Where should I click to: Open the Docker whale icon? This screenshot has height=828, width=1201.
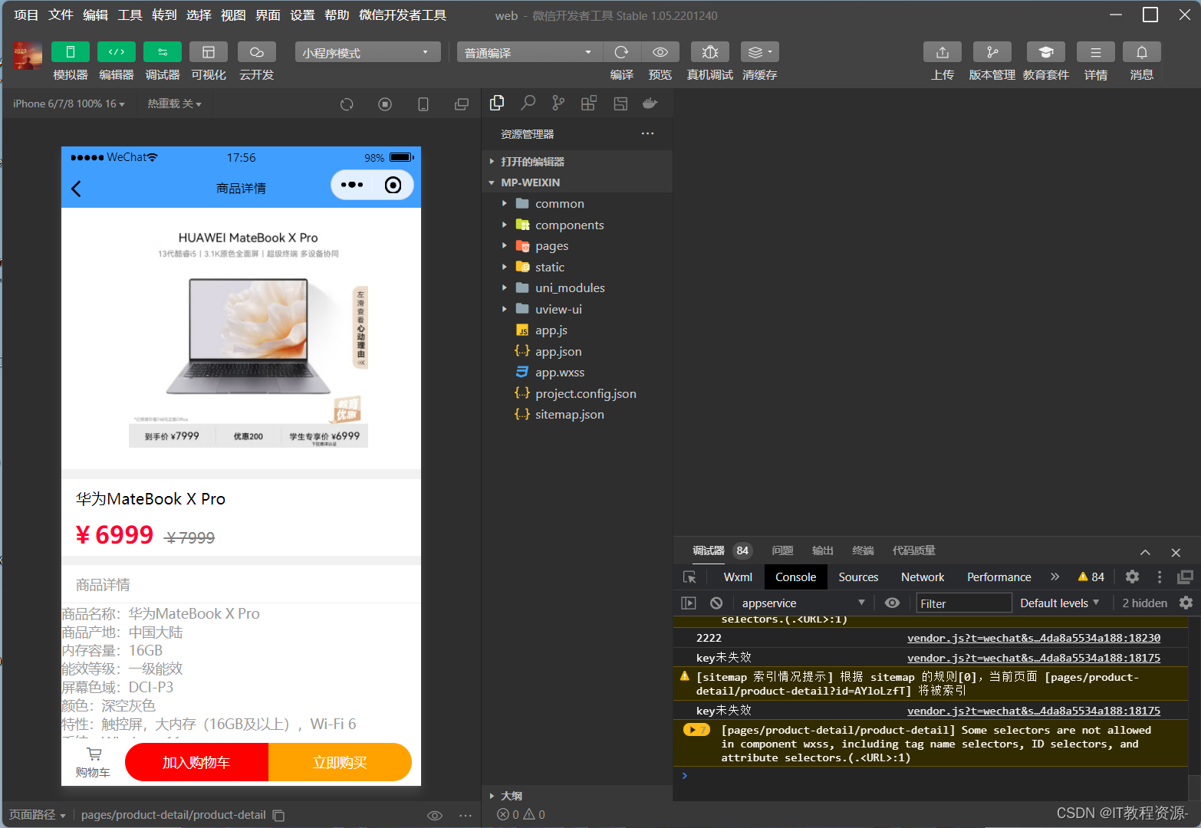click(x=650, y=103)
